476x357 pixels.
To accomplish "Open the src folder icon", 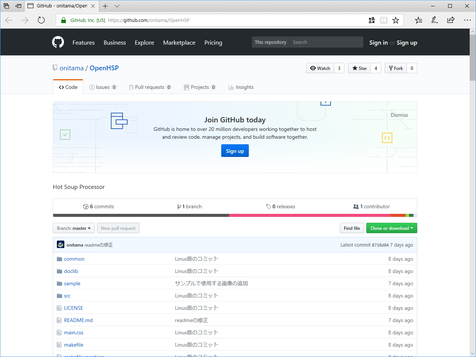I will [x=59, y=295].
